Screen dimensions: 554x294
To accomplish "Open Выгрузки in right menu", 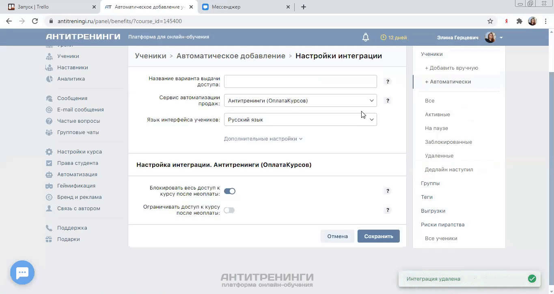I will click(x=433, y=211).
